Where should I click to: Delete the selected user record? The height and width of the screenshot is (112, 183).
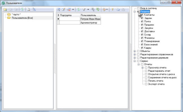point(69,10)
